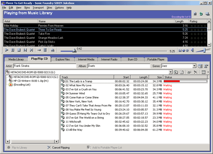Click the refresh page icon next to drive
213x154 pixels.
click(x=182, y=72)
